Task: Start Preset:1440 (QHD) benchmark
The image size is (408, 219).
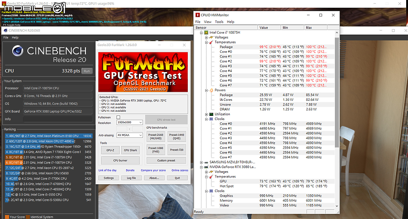Action: pos(177,137)
